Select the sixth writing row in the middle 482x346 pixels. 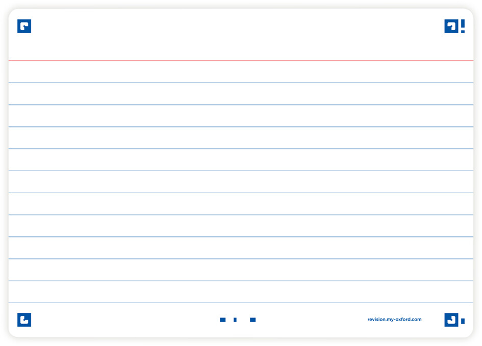[241, 182]
